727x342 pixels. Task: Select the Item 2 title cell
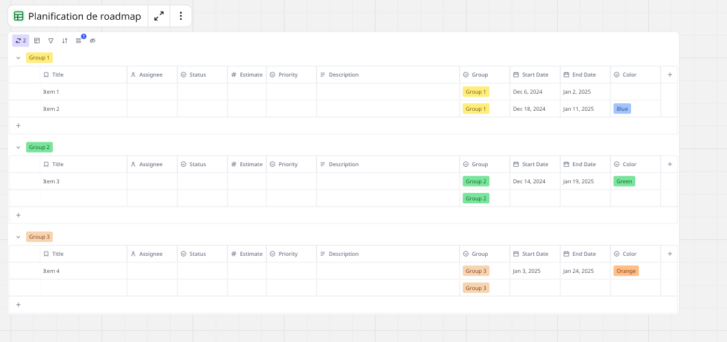click(84, 109)
